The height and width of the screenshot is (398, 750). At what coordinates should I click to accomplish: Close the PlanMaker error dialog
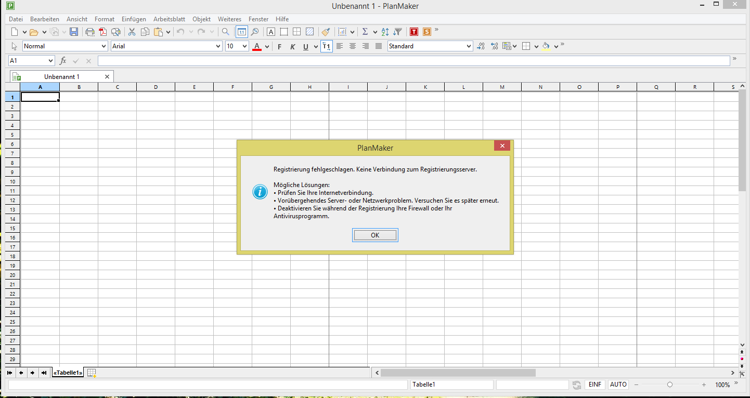pyautogui.click(x=502, y=146)
